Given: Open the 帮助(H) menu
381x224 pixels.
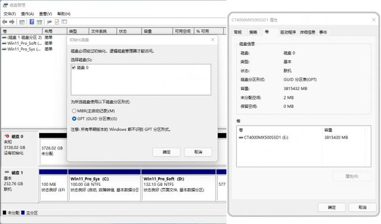Looking at the screenshot, I should click(x=64, y=14).
